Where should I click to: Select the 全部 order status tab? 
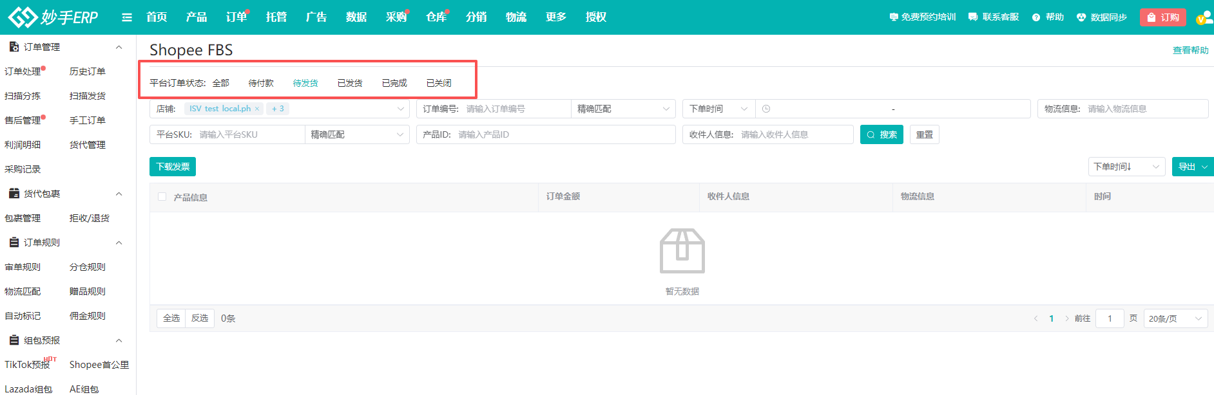coord(221,83)
